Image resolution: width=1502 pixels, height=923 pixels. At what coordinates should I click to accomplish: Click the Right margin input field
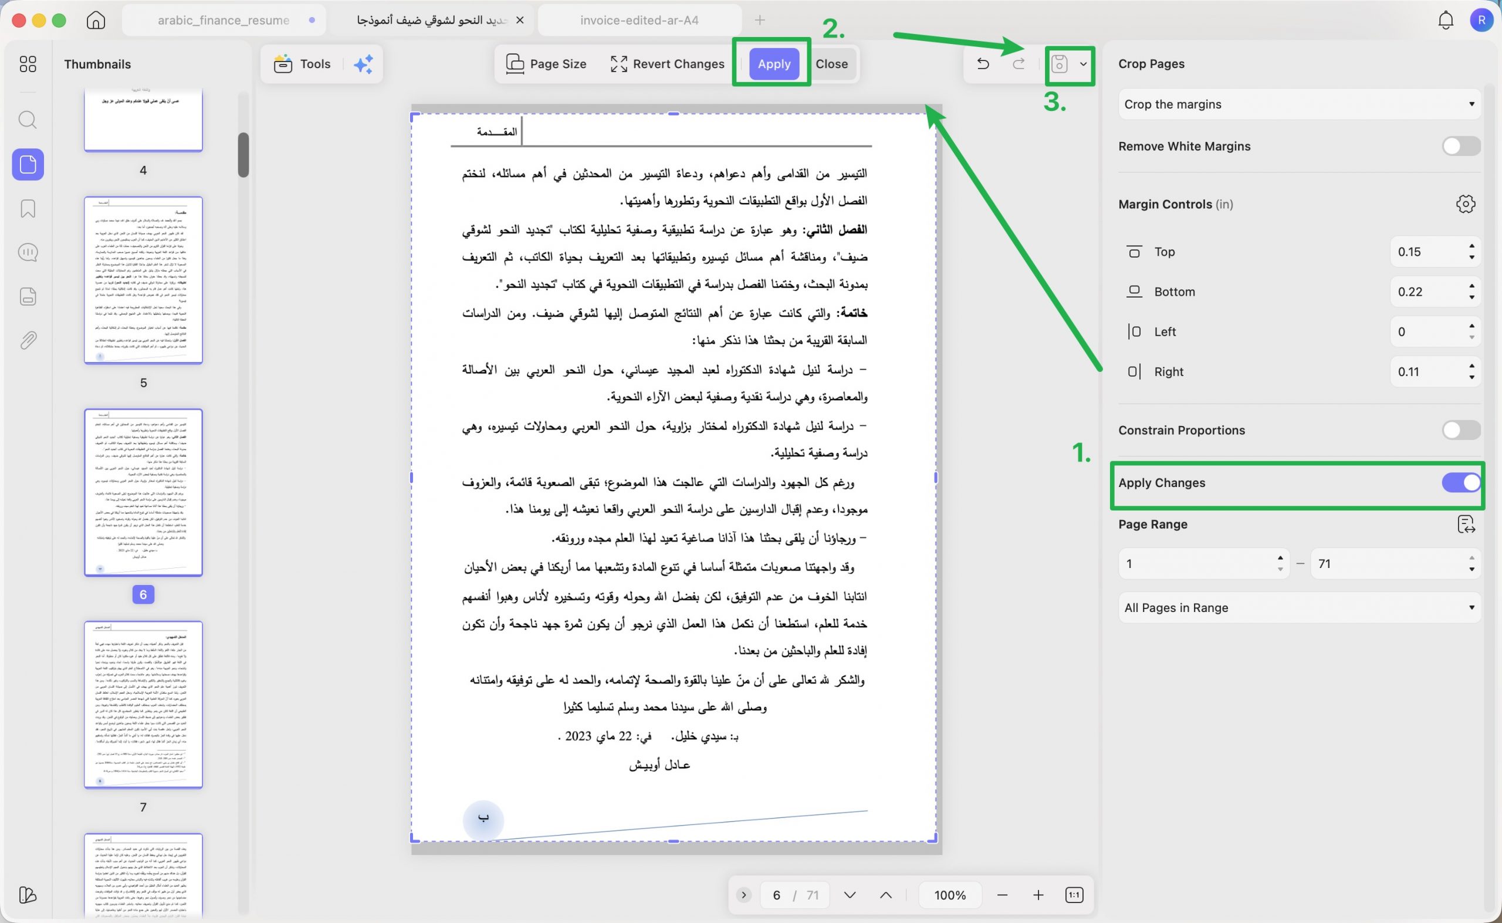coord(1435,372)
